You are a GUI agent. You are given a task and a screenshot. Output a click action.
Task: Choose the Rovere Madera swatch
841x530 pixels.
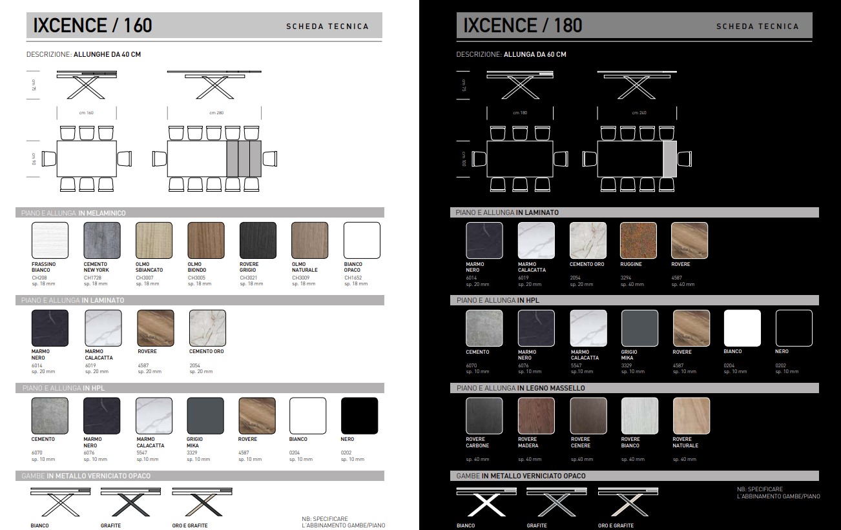[x=536, y=416]
